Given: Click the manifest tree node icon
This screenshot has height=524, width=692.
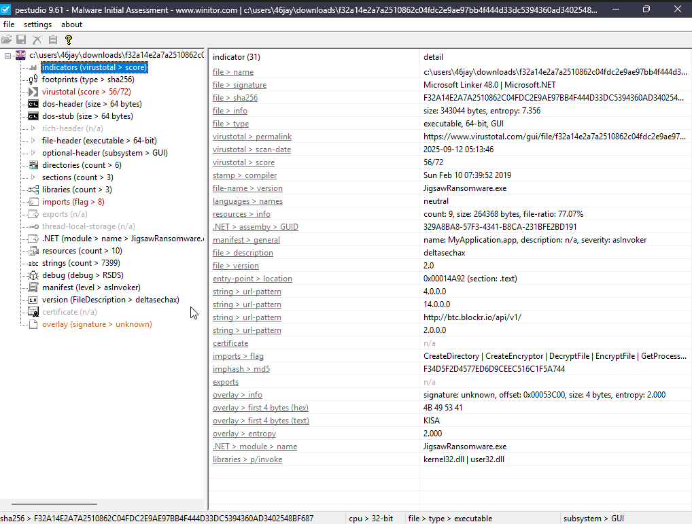Looking at the screenshot, I should pyautogui.click(x=33, y=287).
